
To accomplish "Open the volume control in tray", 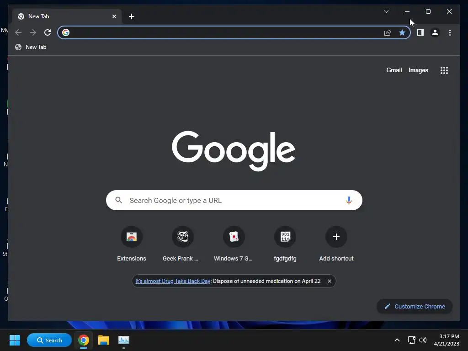I will 423,340.
